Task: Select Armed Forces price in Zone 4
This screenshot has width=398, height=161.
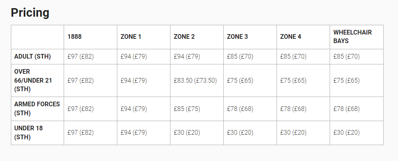Action: coord(293,109)
